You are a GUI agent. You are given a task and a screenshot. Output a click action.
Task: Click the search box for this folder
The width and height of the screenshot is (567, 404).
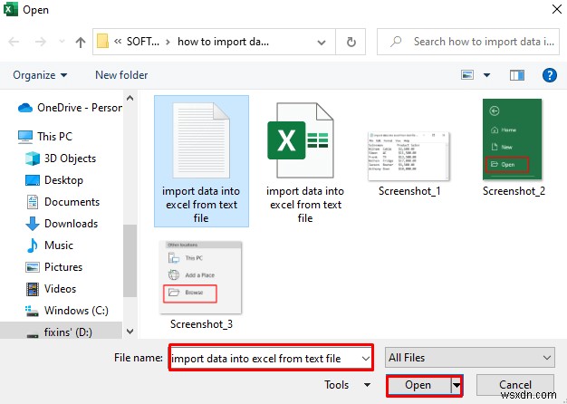pos(468,42)
